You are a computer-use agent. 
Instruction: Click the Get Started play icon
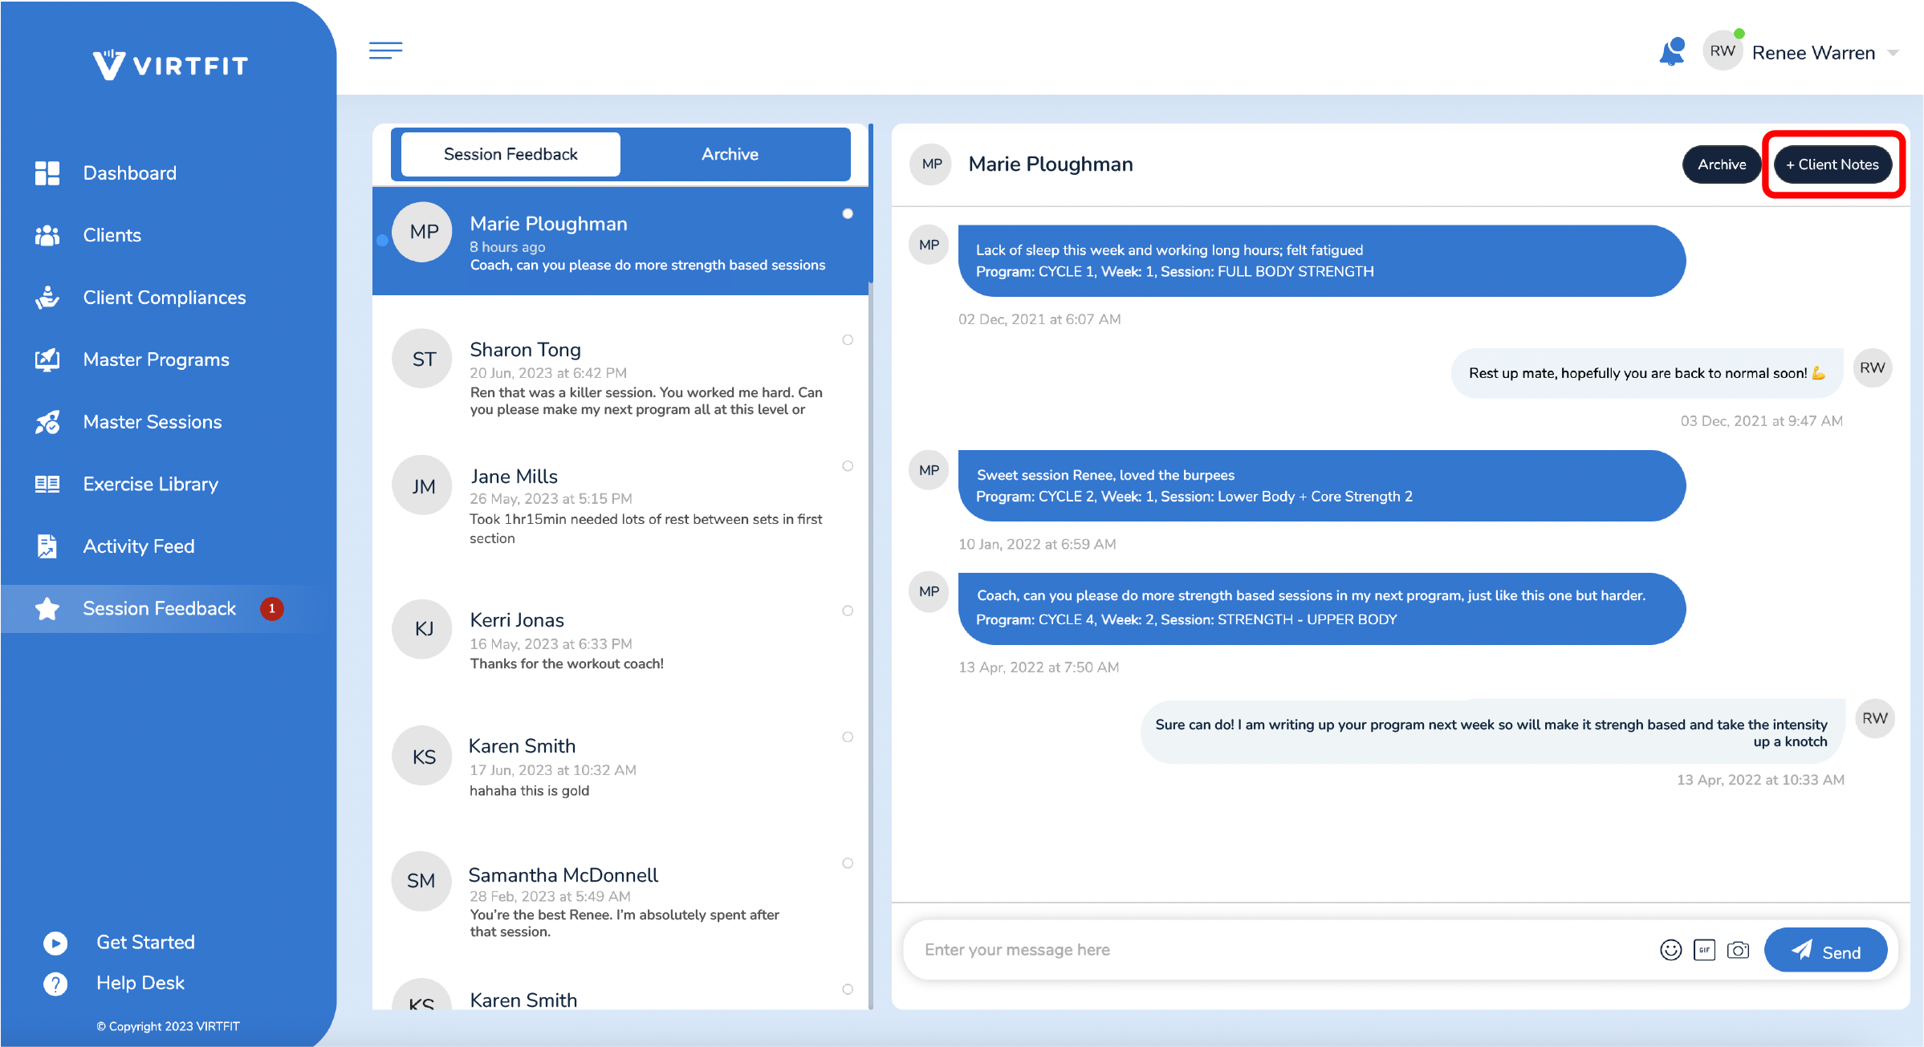(55, 943)
